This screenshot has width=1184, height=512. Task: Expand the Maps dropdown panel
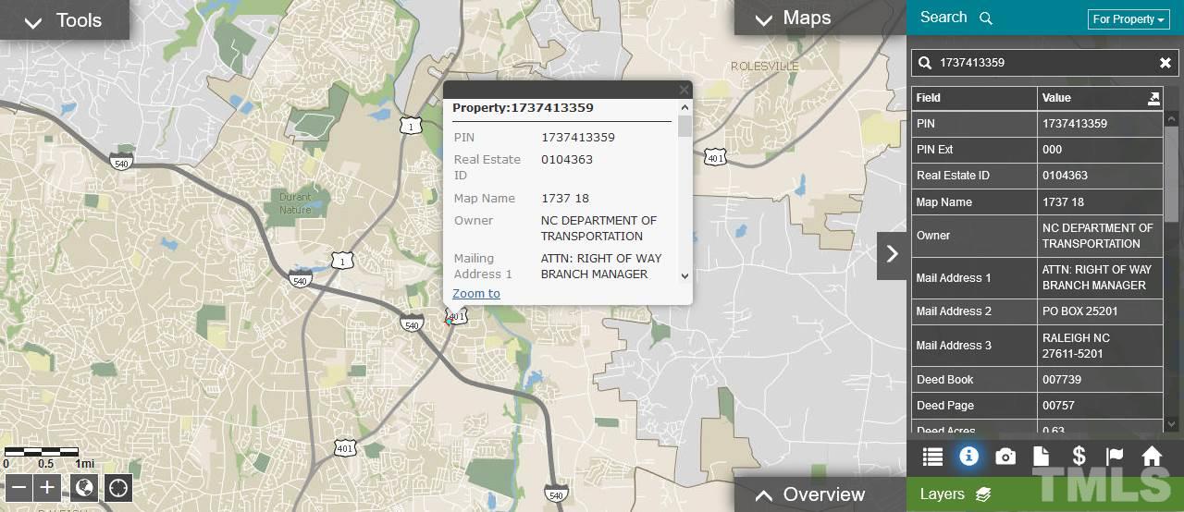click(820, 18)
